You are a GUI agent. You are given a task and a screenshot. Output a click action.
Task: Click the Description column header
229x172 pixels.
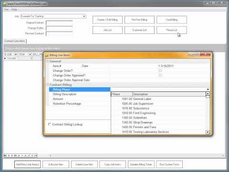click(169, 94)
